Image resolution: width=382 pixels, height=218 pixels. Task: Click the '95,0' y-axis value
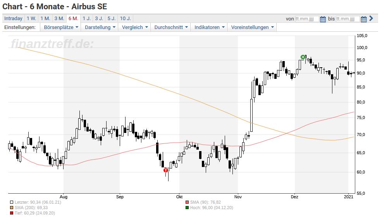361,60
